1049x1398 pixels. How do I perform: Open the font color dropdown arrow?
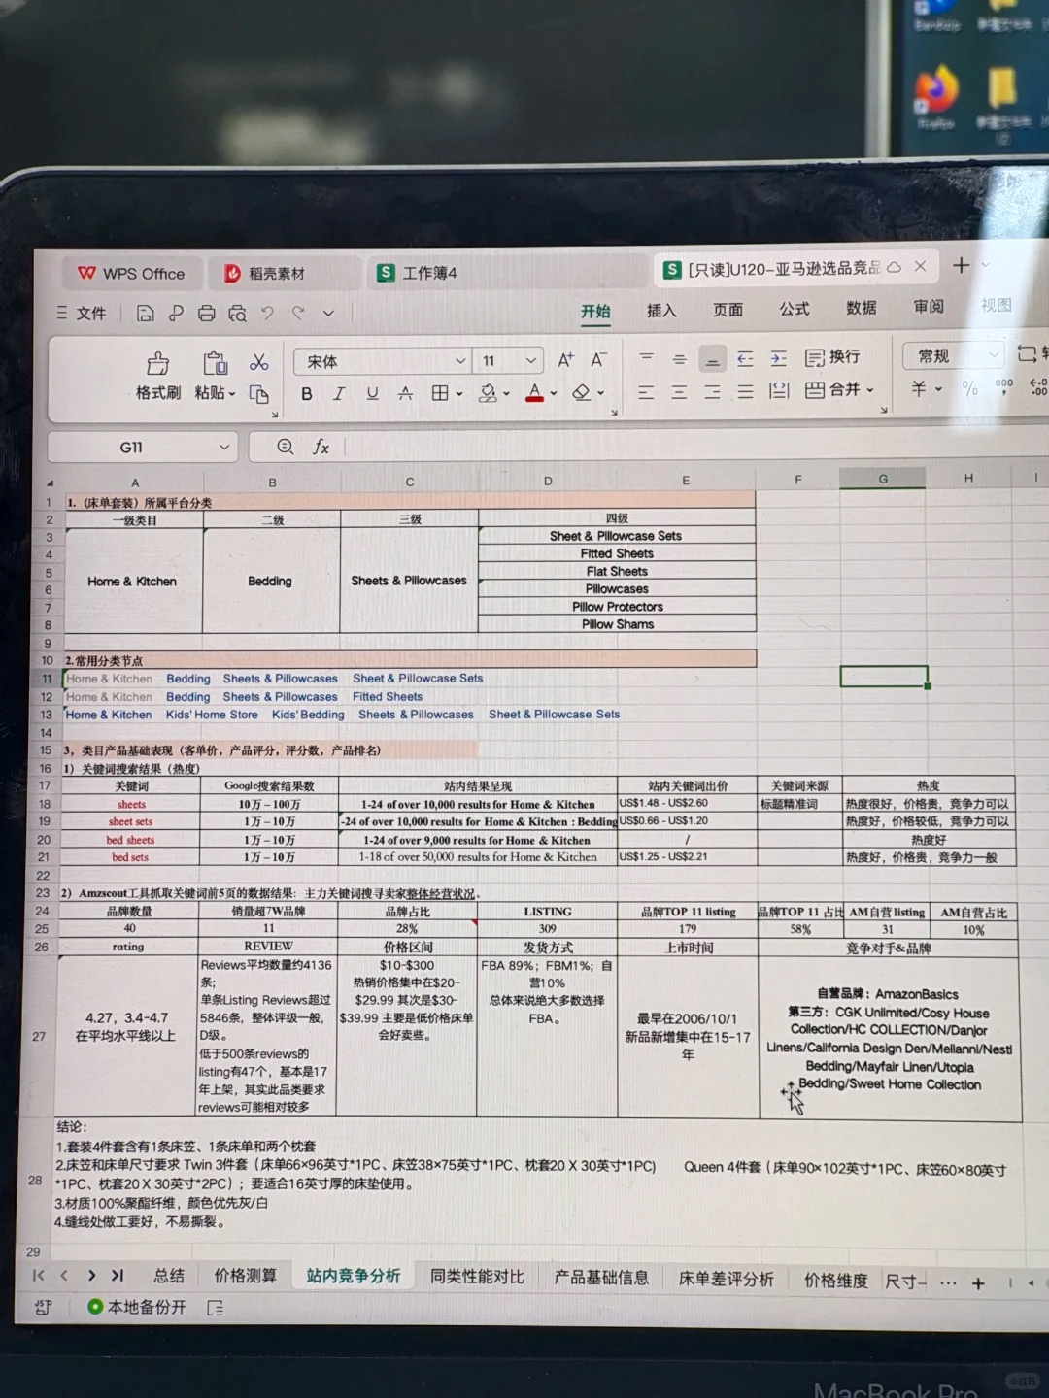coord(554,394)
